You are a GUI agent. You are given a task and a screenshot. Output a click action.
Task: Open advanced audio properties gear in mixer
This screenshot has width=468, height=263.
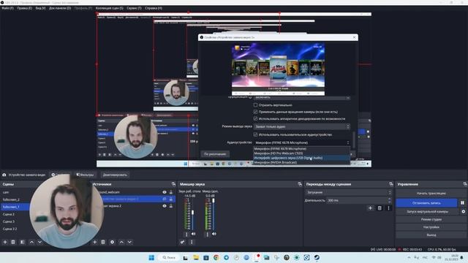(182, 242)
